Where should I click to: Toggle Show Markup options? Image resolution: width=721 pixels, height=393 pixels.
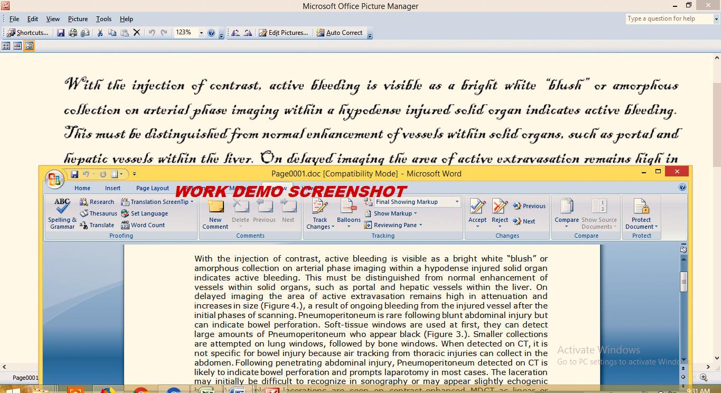pyautogui.click(x=391, y=213)
